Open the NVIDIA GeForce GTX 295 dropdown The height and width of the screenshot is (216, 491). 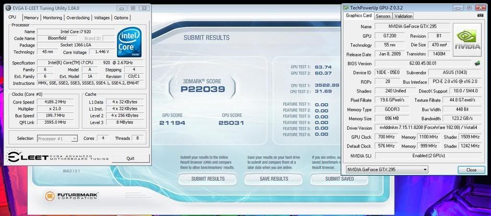[x=387, y=170]
